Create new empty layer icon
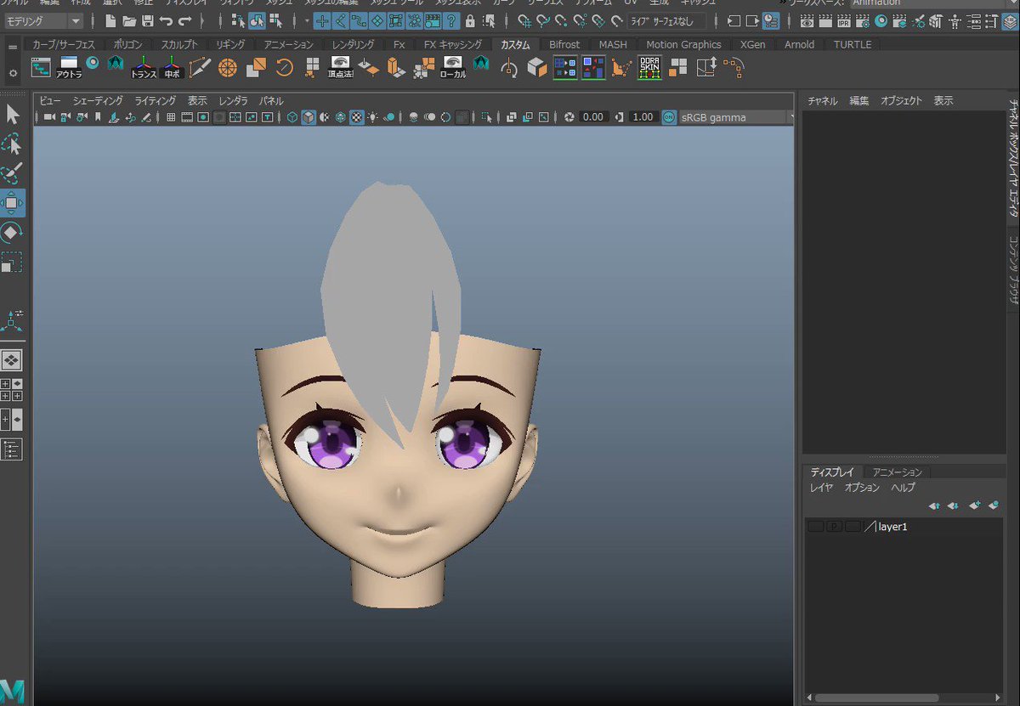1020x706 pixels. 974,505
